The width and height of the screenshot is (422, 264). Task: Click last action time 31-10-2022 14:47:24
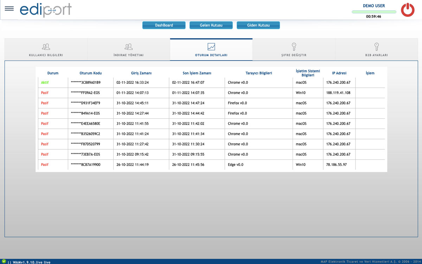tap(188, 103)
